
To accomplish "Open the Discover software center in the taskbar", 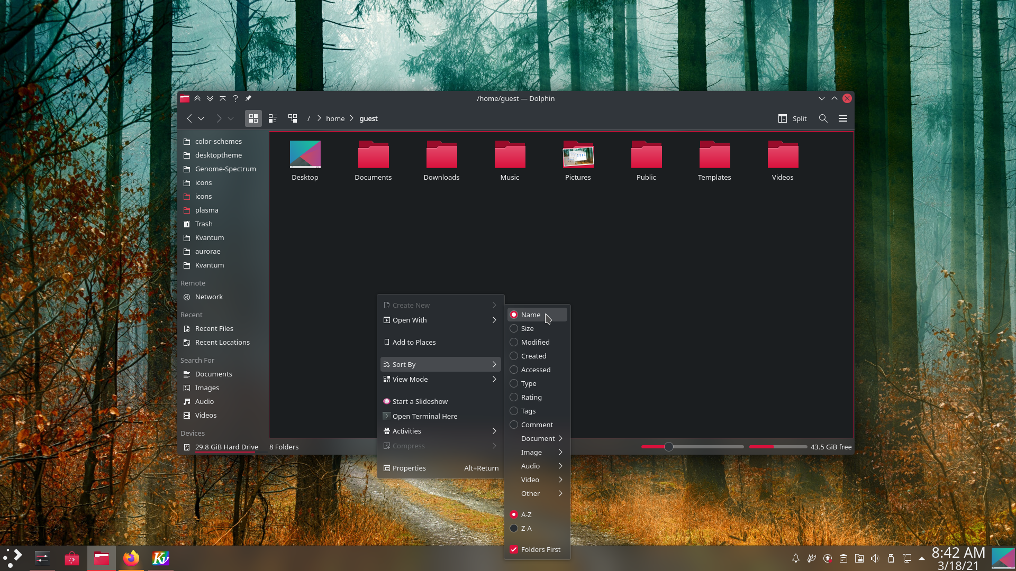I will (72, 558).
